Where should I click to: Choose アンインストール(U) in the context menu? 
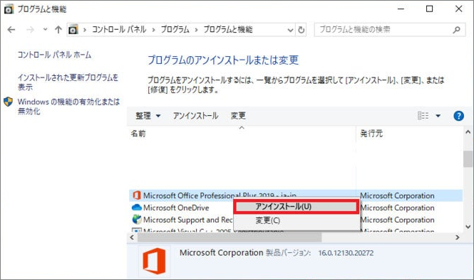pyautogui.click(x=297, y=207)
